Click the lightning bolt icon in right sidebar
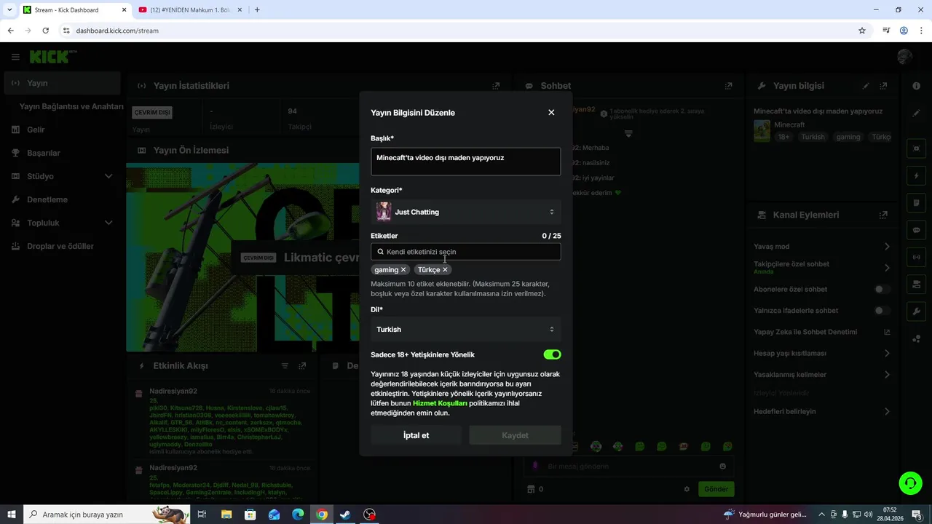The width and height of the screenshot is (932, 524). tap(917, 176)
